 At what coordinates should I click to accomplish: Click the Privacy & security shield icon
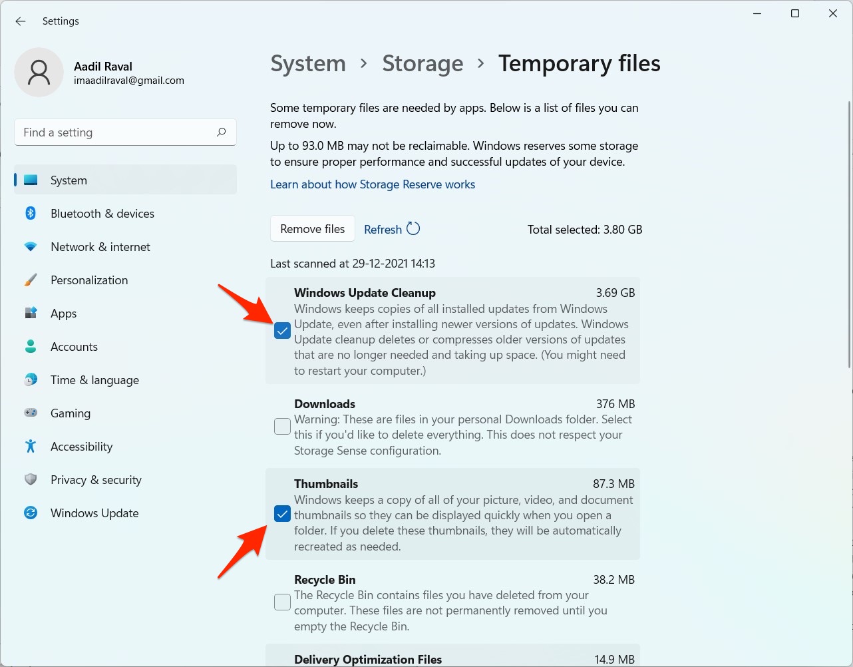tap(31, 480)
